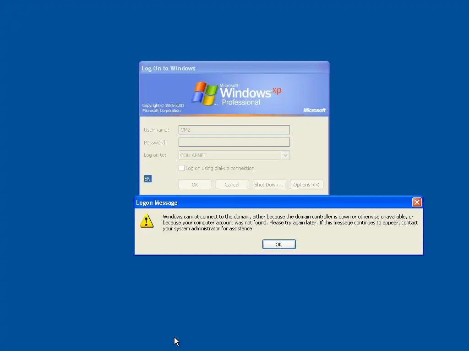Click the Password input field

pos(234,142)
